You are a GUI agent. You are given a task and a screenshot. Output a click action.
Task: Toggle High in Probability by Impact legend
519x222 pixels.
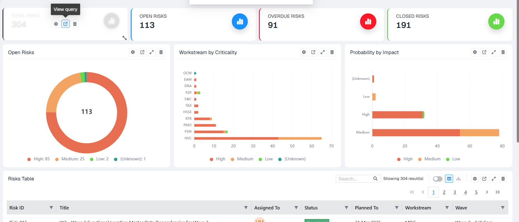(x=405, y=159)
